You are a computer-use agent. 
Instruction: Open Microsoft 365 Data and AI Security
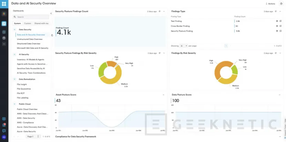[33, 48]
